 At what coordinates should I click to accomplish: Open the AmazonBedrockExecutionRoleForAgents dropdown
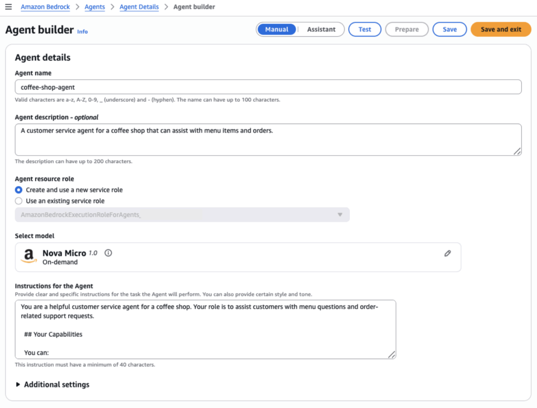pyautogui.click(x=182, y=215)
